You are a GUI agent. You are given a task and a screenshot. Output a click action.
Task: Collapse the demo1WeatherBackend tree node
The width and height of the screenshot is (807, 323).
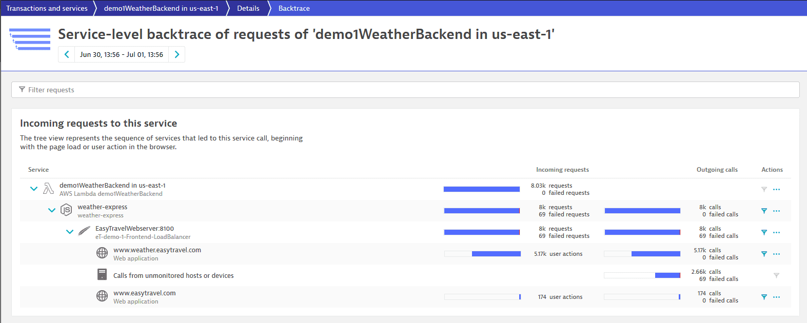pos(34,189)
